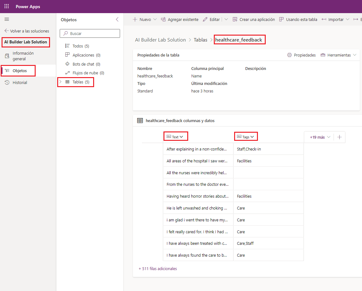
Task: Click cell 'I have always found the care to b...'
Action: pyautogui.click(x=198, y=255)
